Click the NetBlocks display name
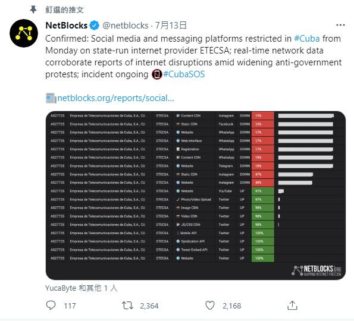354x321 pixels. pos(67,26)
